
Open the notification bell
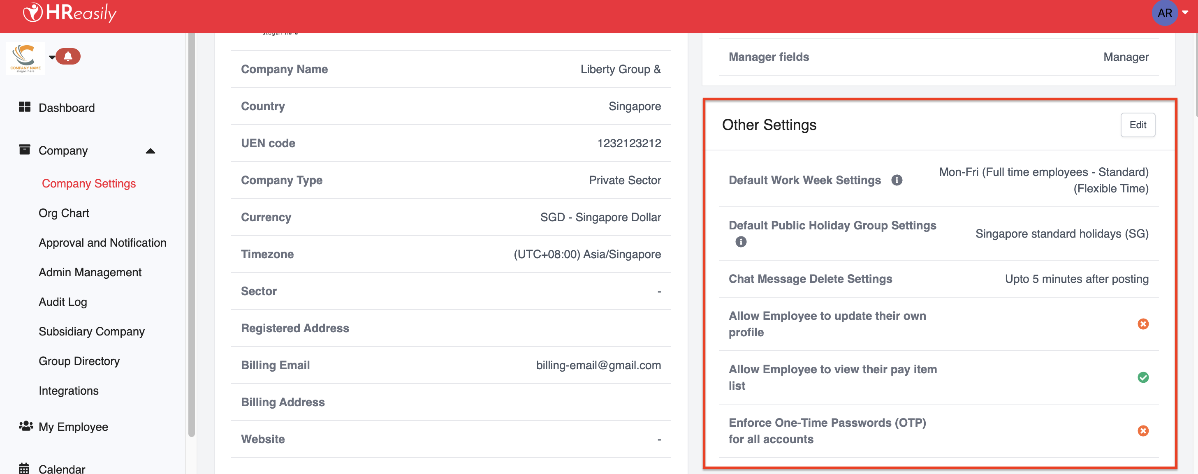(x=68, y=56)
